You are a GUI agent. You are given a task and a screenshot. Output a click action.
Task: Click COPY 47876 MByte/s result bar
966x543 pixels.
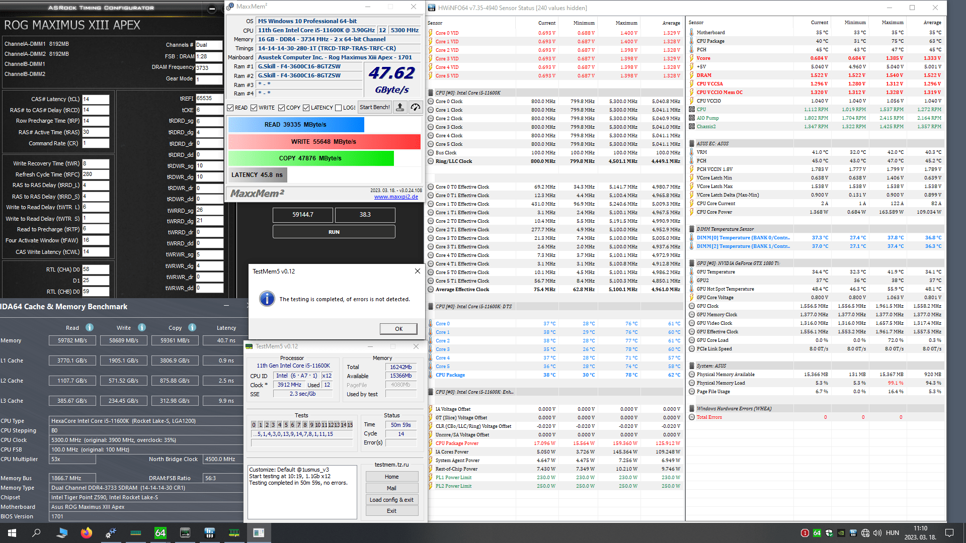[311, 158]
